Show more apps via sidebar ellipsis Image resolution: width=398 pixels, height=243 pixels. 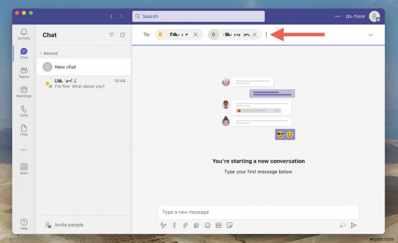pos(24,150)
